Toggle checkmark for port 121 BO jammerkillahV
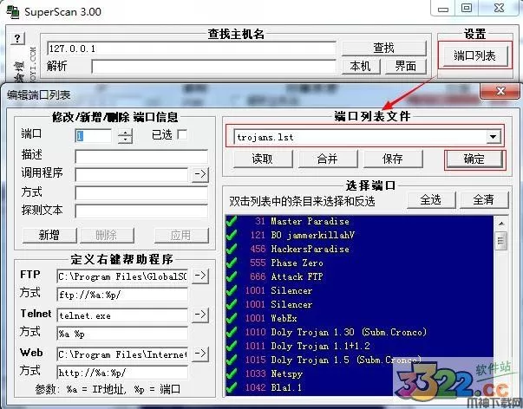523x409 pixels. (x=232, y=235)
